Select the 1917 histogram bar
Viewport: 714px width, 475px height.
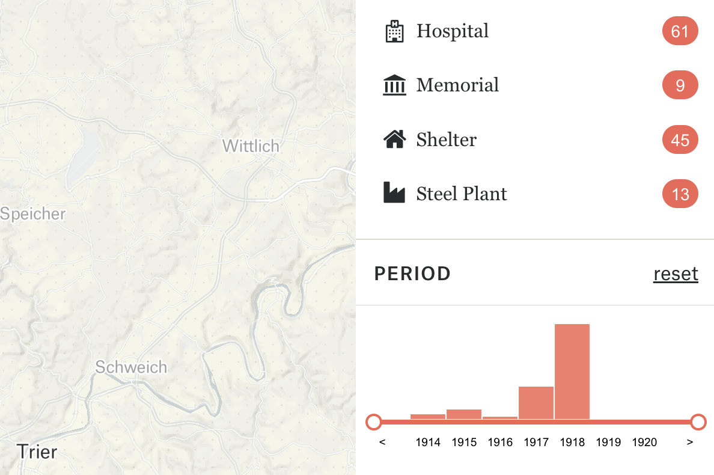click(536, 403)
